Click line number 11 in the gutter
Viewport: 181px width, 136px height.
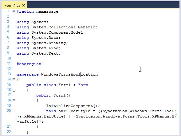9,64
